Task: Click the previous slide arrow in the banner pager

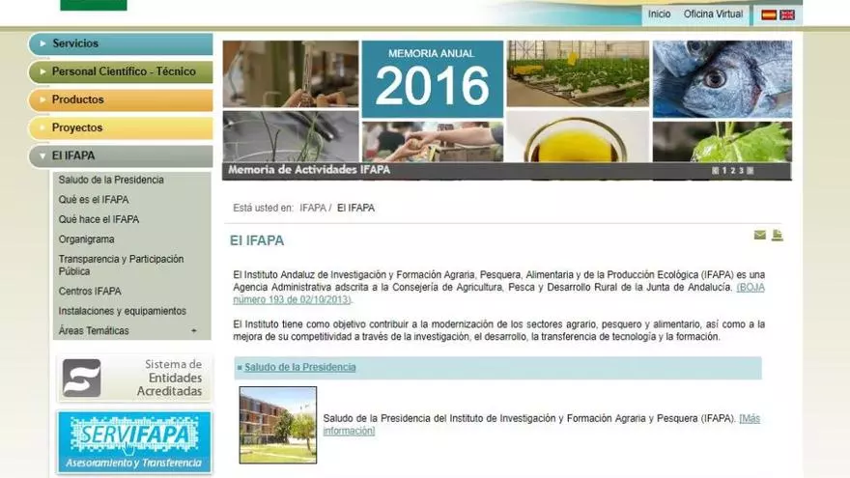Action: pyautogui.click(x=716, y=171)
